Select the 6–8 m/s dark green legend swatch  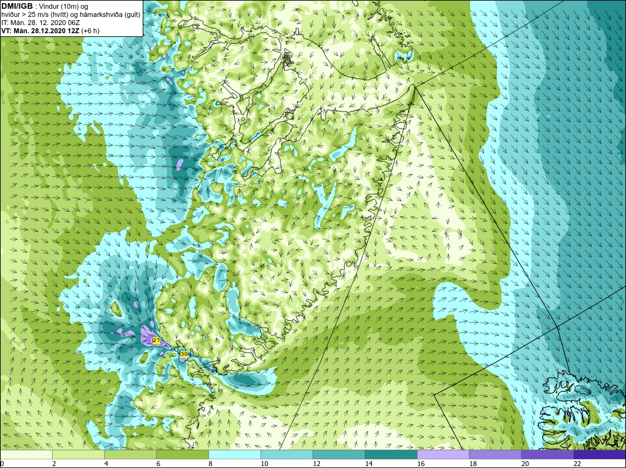tap(182, 455)
